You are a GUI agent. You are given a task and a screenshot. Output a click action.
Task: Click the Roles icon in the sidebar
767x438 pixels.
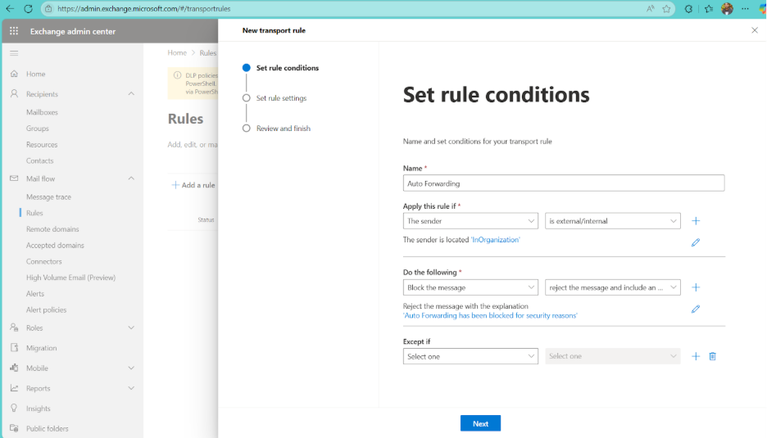pos(14,327)
